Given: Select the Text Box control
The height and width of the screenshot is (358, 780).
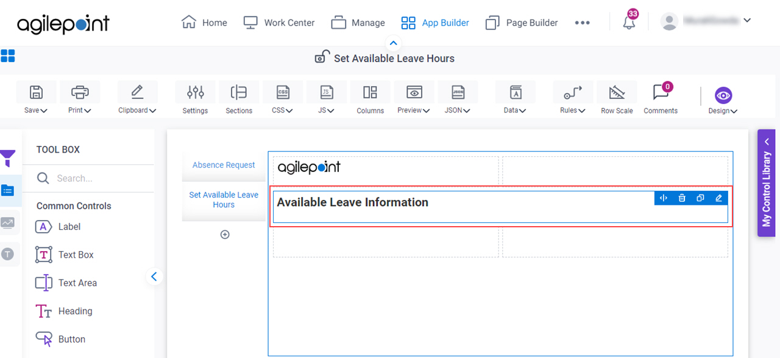Looking at the screenshot, I should [65, 255].
